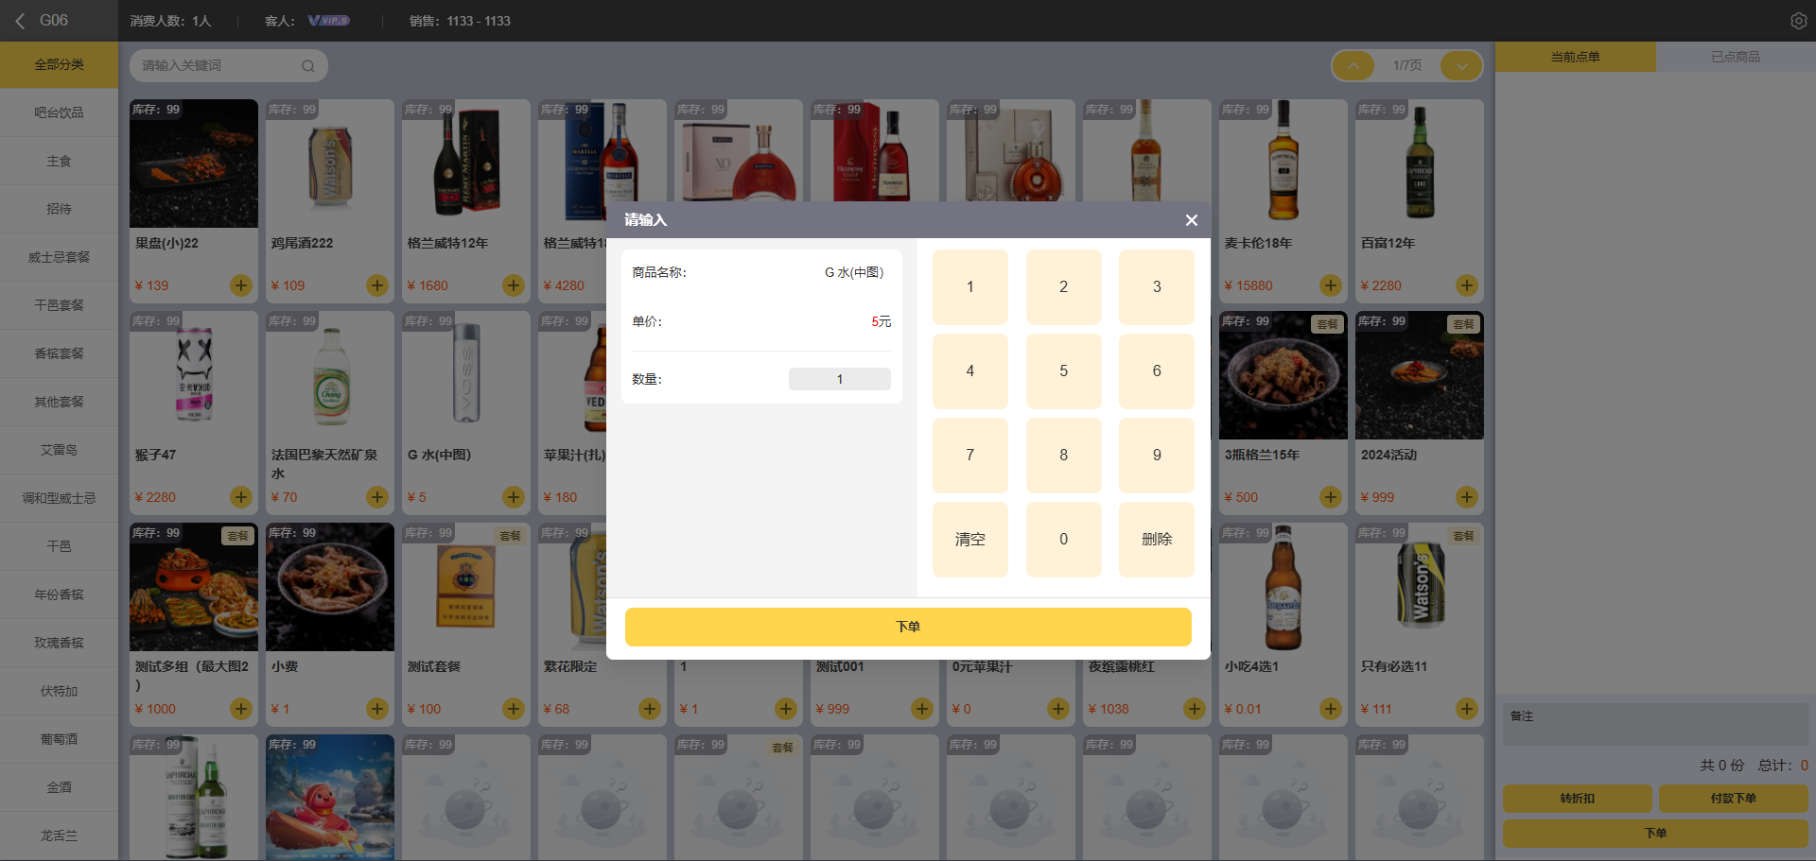
Task: Go to previous page with up arrow
Action: 1353,66
